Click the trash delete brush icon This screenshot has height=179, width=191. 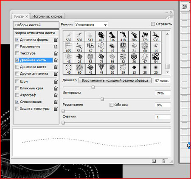163,161
